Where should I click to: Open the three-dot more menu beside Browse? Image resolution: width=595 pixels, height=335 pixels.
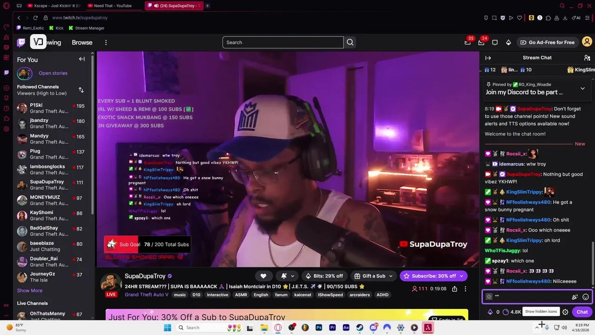tap(106, 42)
